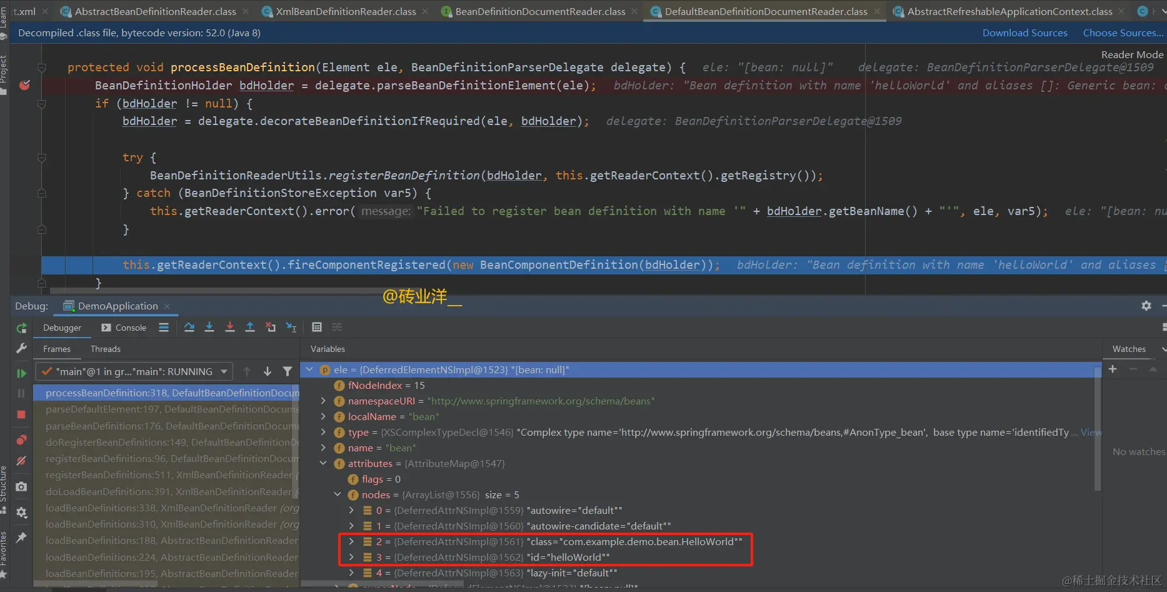The image size is (1167, 592).
Task: Click the Drop Frame icon
Action: pyautogui.click(x=271, y=327)
